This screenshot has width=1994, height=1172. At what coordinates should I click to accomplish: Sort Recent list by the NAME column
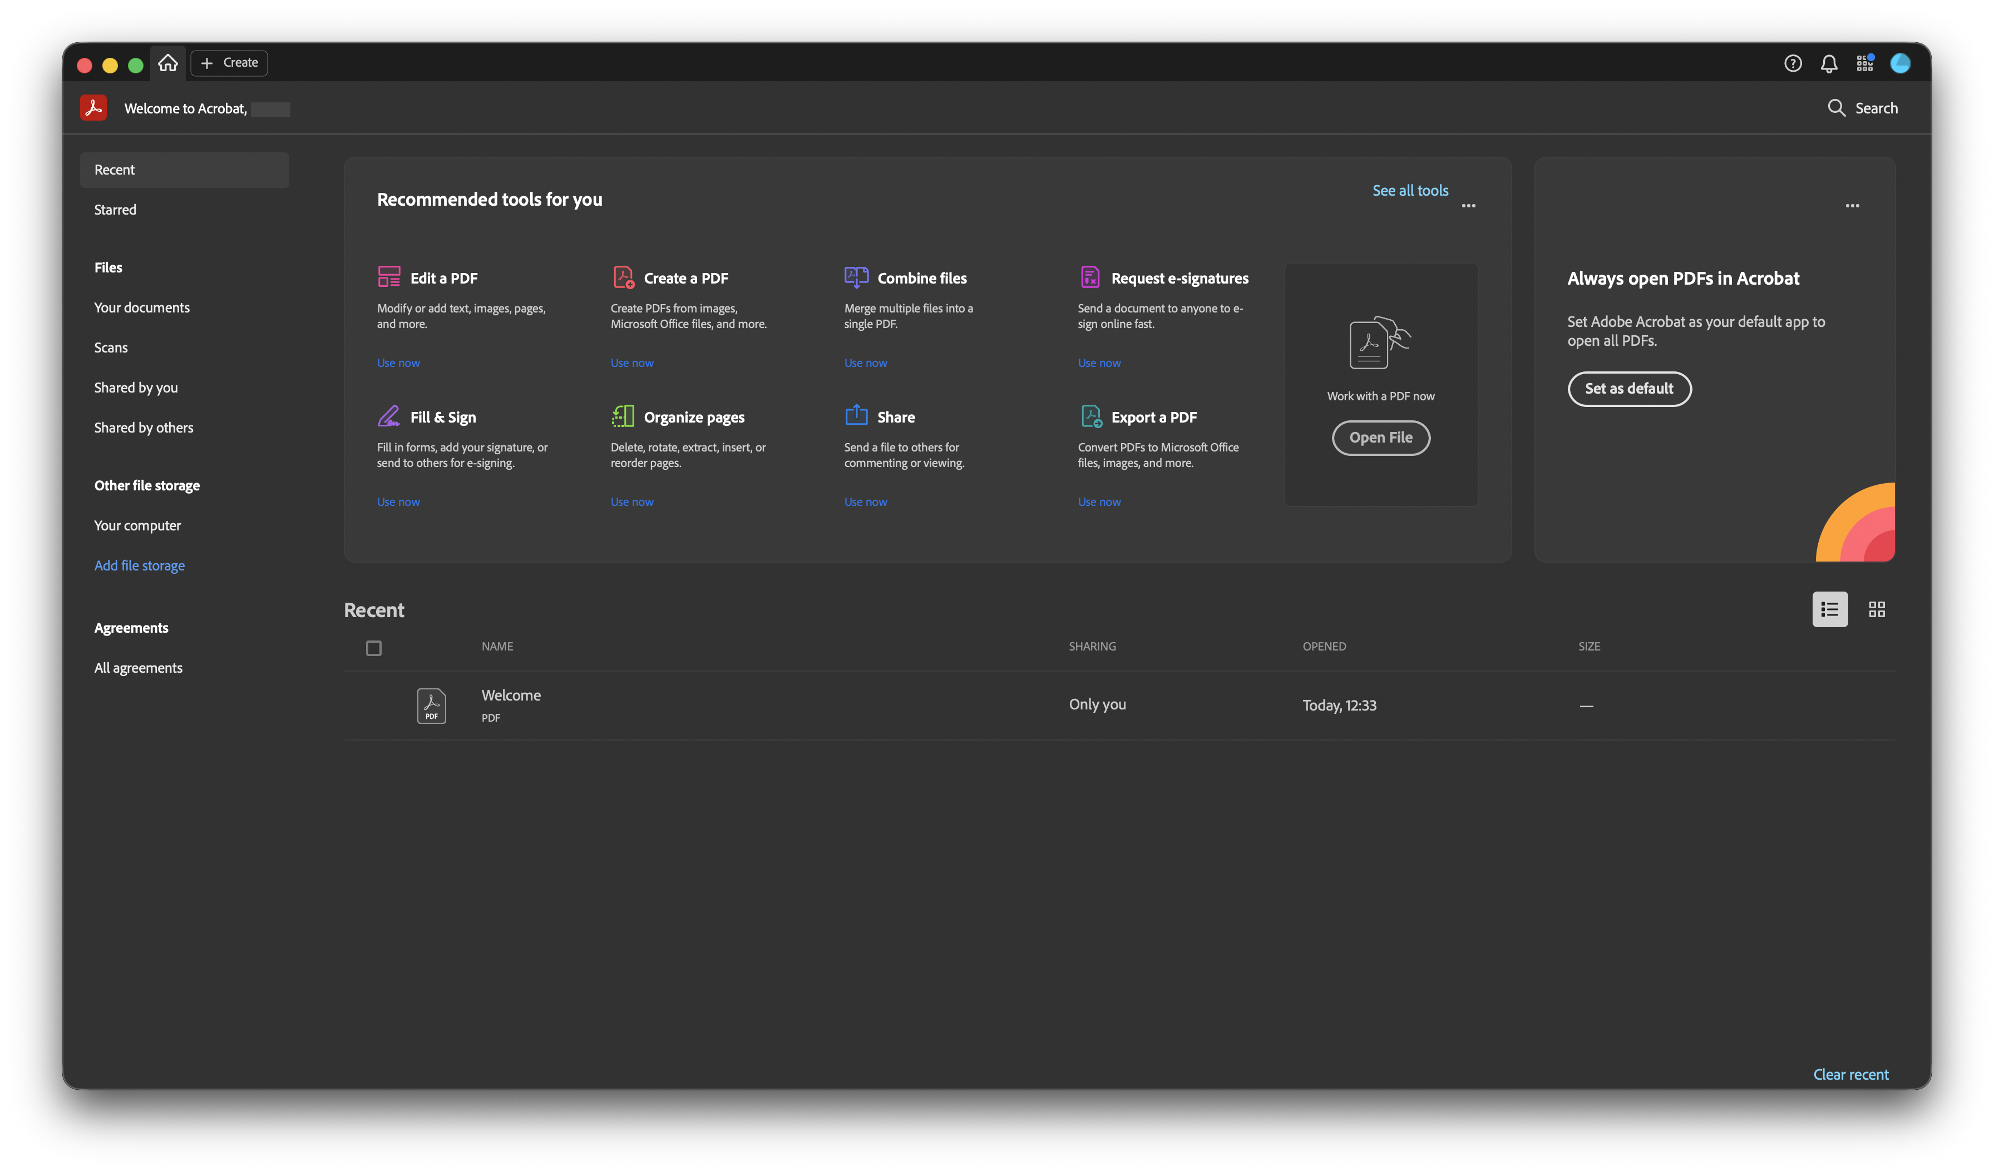[x=497, y=646]
